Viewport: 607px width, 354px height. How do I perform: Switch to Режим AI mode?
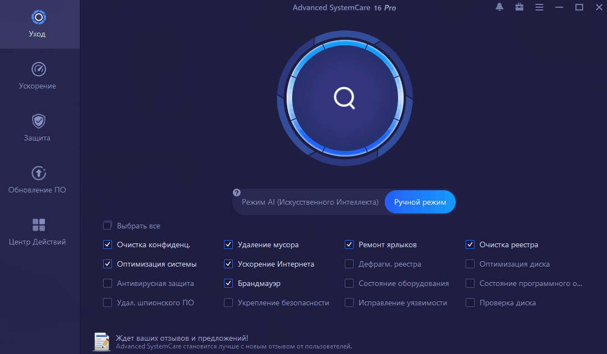click(x=310, y=202)
